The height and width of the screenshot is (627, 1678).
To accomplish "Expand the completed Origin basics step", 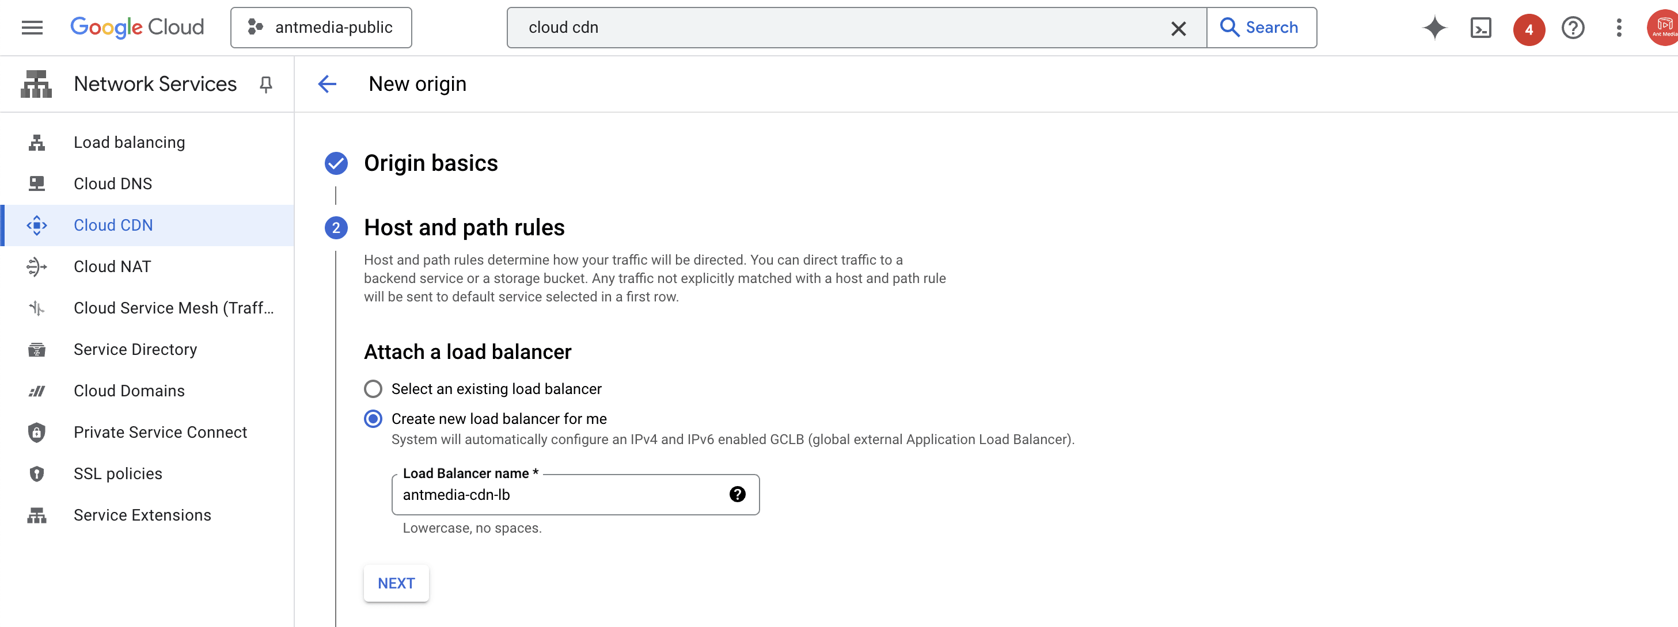I will coord(431,163).
